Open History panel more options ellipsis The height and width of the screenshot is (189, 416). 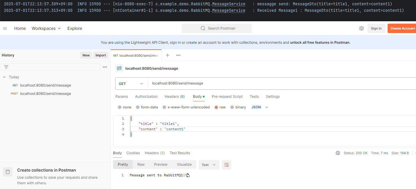coord(105,67)
